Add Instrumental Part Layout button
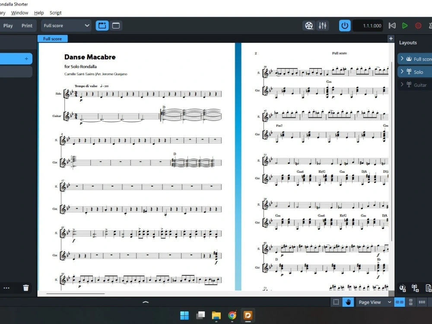Screen dimensions: 432x324 pyautogui.click(x=415, y=288)
